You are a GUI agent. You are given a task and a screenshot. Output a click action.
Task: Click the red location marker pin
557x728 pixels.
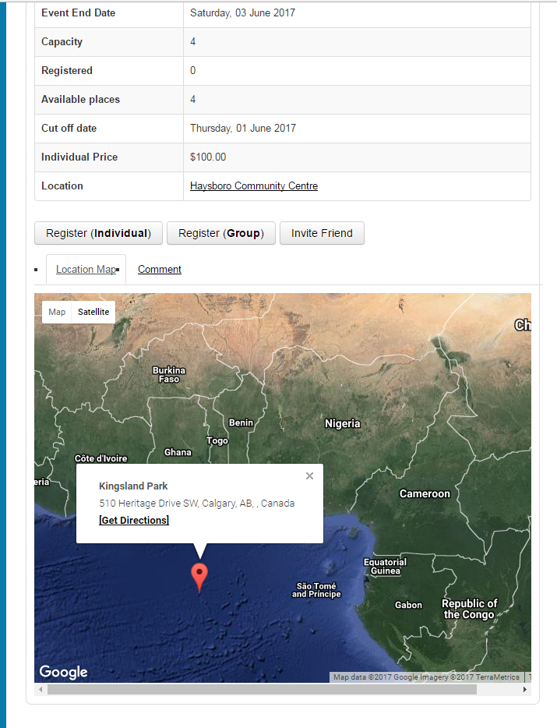click(199, 575)
